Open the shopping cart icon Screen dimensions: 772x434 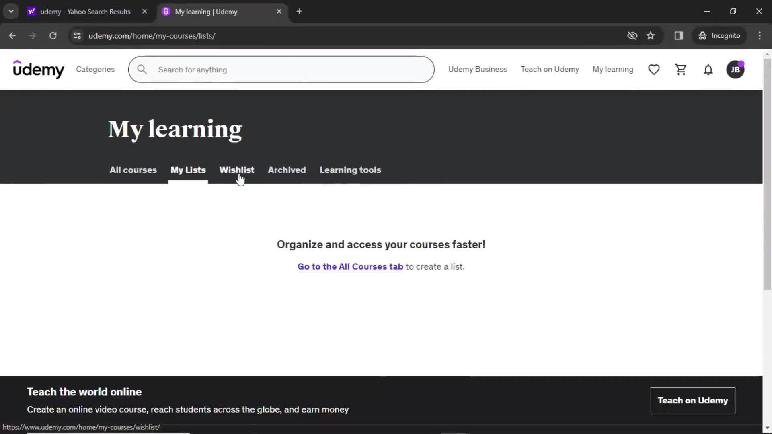click(x=681, y=70)
